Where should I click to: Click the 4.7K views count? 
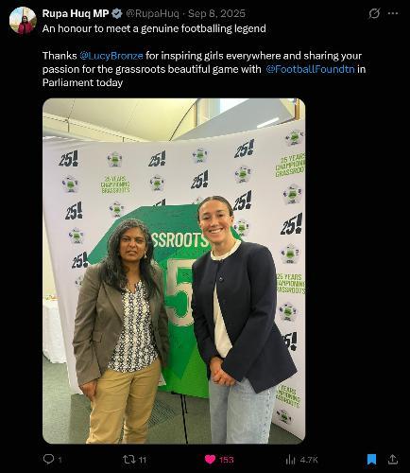[x=309, y=460]
